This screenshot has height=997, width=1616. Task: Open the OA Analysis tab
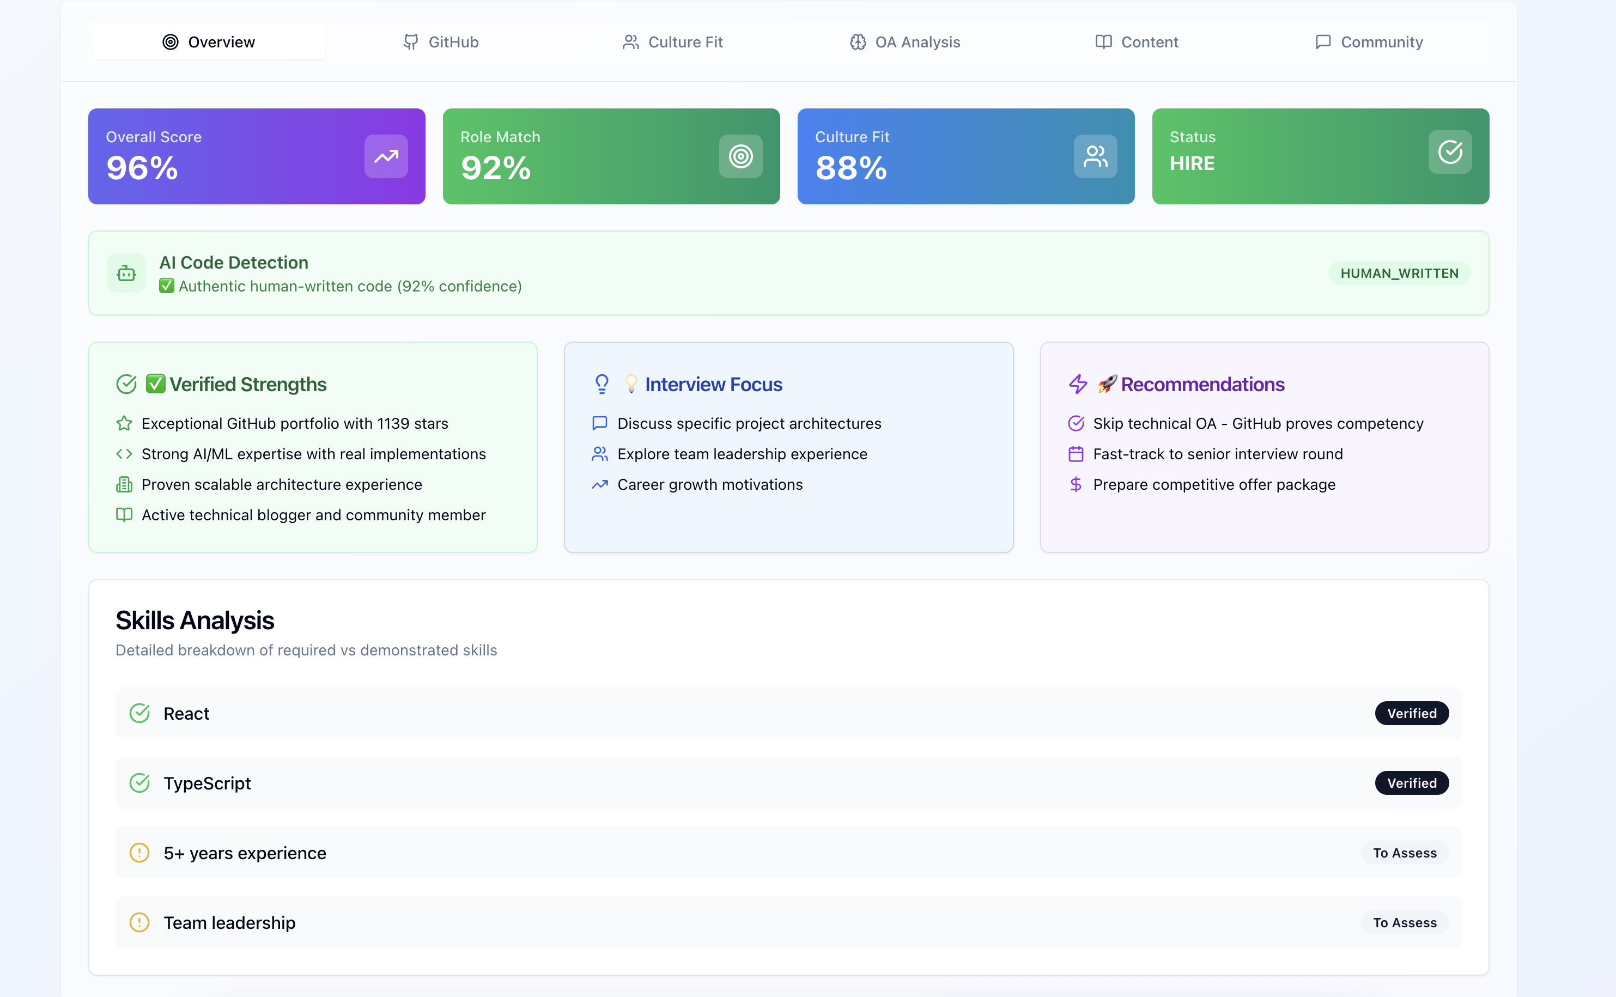pos(904,42)
